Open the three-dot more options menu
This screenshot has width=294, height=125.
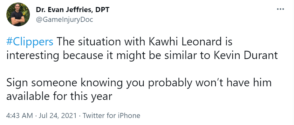[281, 9]
